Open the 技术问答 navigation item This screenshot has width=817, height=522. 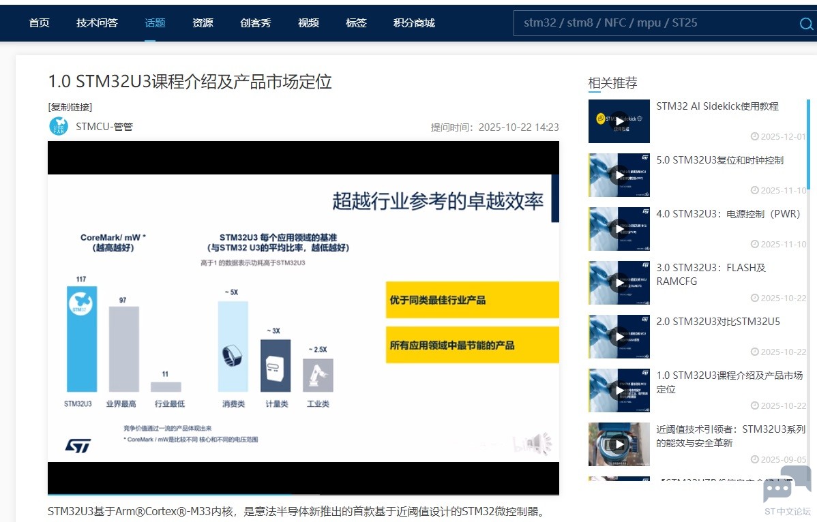[x=97, y=23]
